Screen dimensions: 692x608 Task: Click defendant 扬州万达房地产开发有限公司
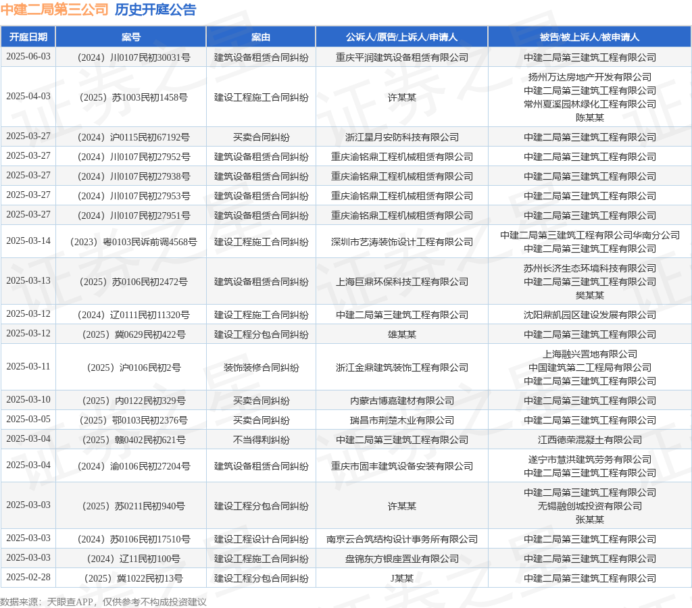click(x=589, y=77)
